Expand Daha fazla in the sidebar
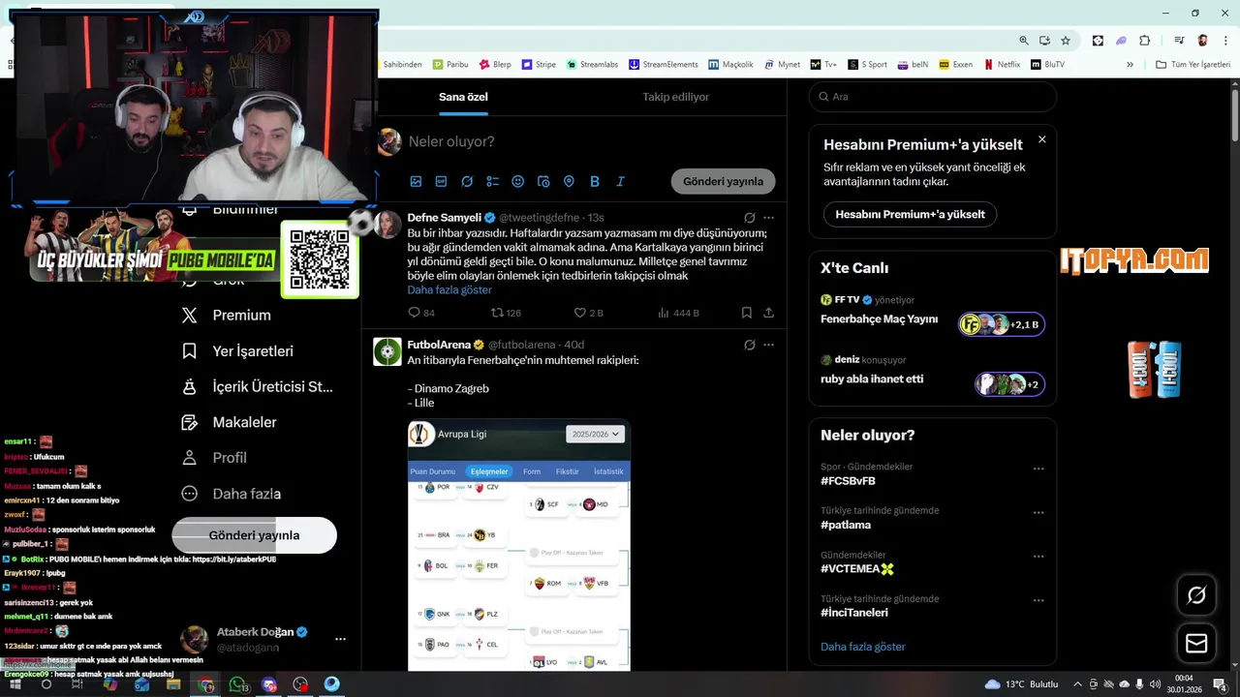 [232, 494]
